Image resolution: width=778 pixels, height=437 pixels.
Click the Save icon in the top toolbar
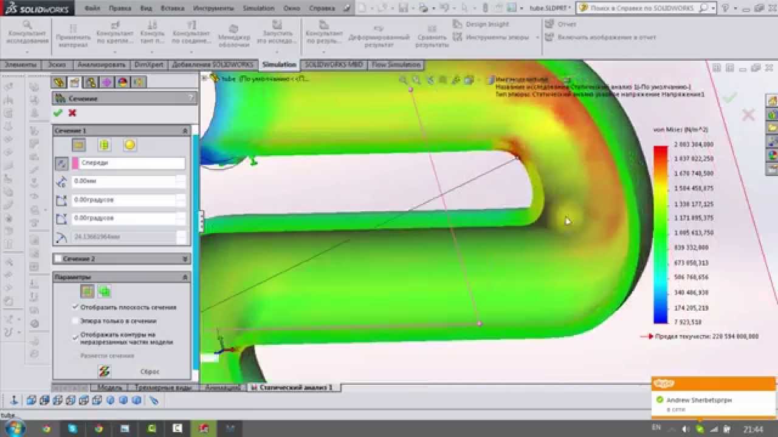pyautogui.click(x=404, y=8)
